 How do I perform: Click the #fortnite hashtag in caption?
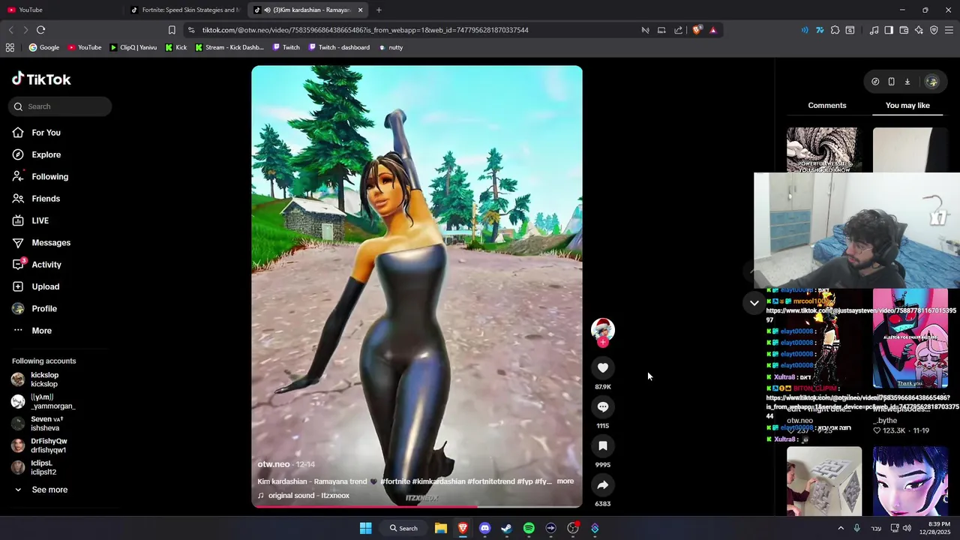click(394, 481)
